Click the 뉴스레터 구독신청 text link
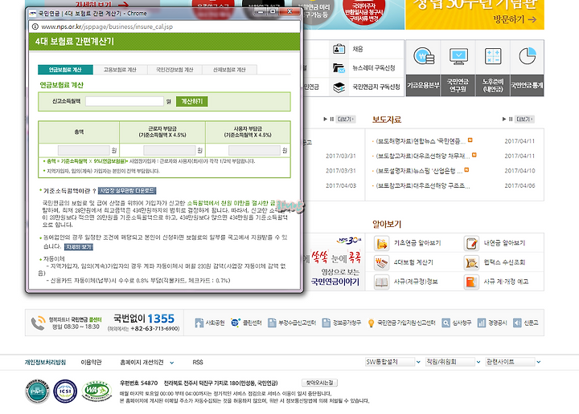Screen dimensions: 579x414 tap(374, 68)
